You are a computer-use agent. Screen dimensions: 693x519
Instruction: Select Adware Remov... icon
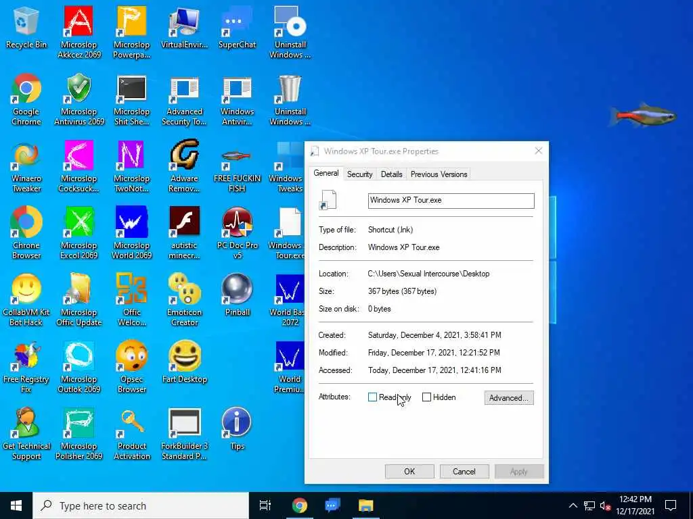(x=184, y=167)
